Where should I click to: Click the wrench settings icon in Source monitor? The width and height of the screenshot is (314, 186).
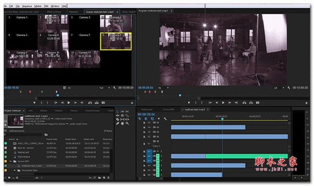pyautogui.click(x=113, y=87)
